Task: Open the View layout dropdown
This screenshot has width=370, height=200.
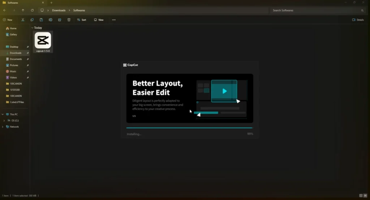Action: [99, 20]
